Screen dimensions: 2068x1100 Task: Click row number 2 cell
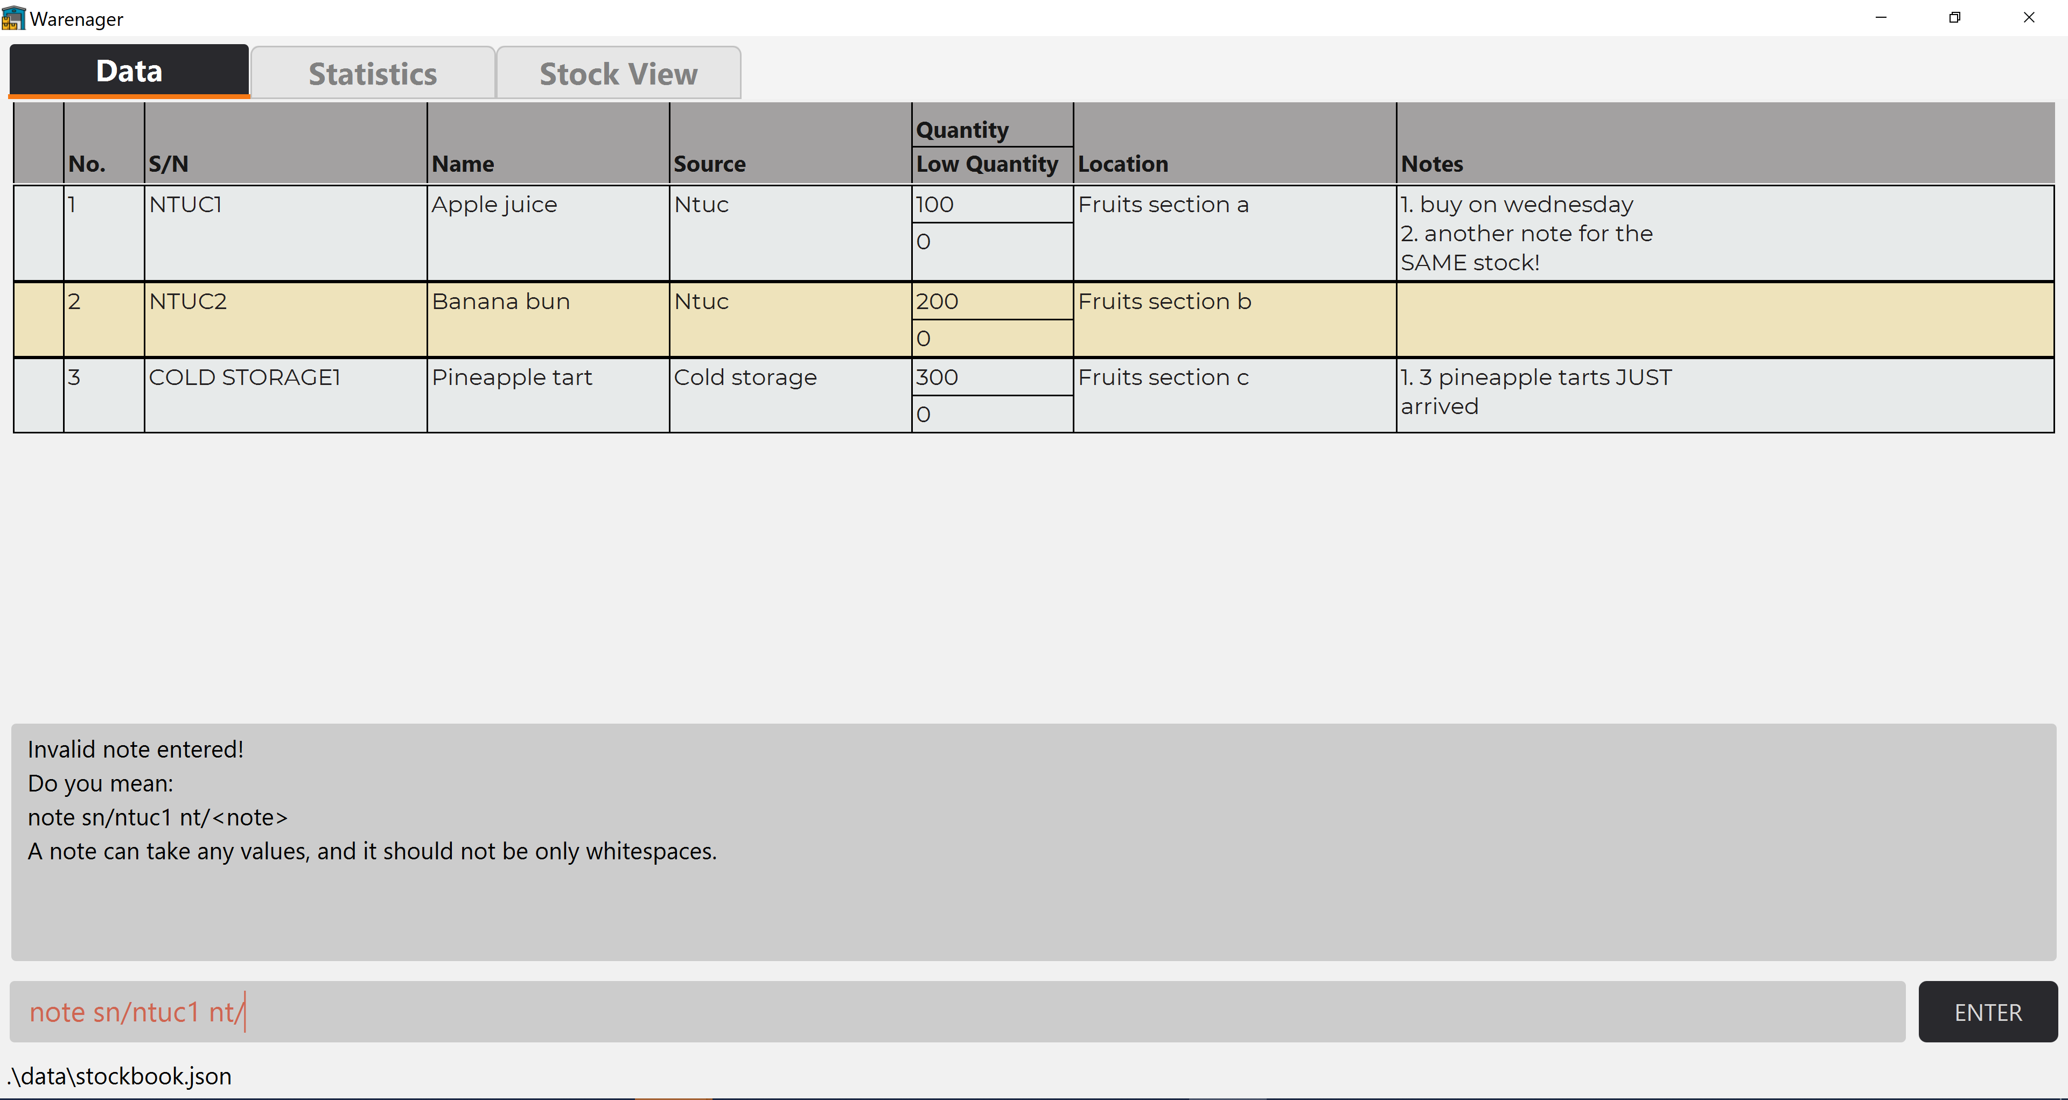coord(104,319)
